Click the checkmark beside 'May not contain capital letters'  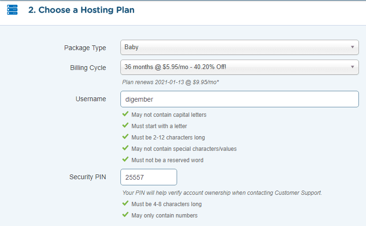125,114
